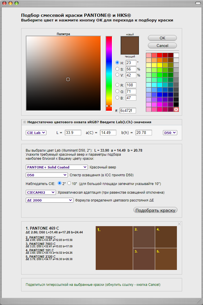The image size is (203, 305).
Task: Click the L field showing 33.9
Action: (73, 133)
